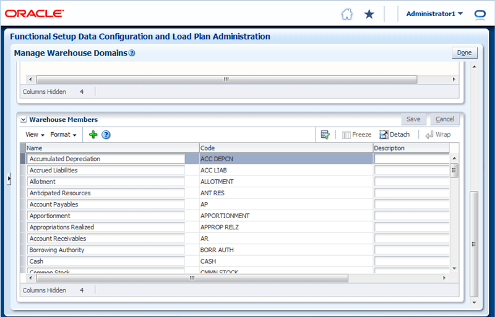
Task: Edit the Anticipated Resources name field
Action: coord(106,193)
